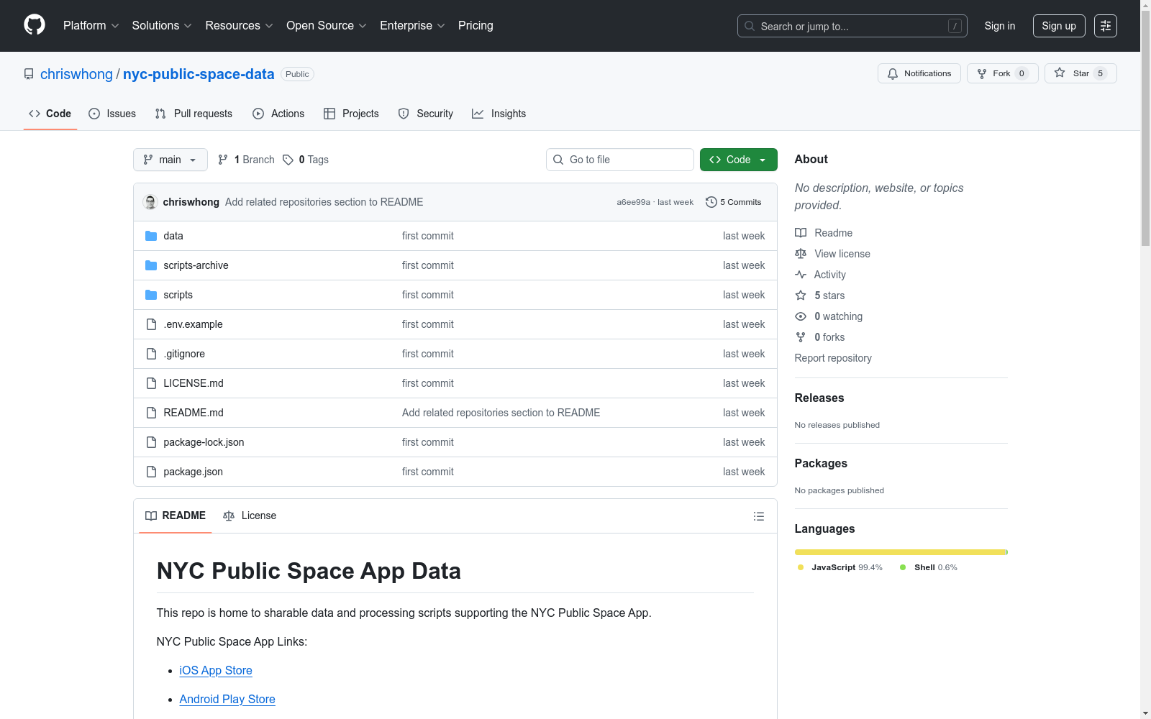Open the Pricing link
This screenshot has height=719, width=1151.
pos(476,26)
